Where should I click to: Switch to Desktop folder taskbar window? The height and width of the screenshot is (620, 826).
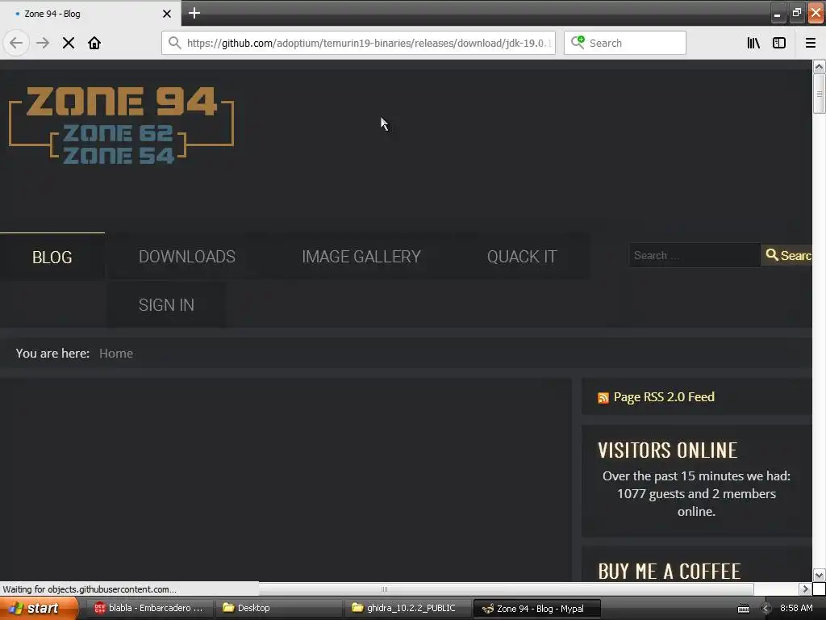278,608
